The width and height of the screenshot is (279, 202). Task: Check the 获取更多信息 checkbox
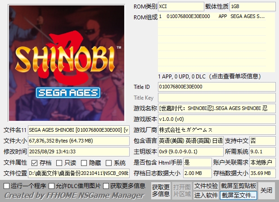(106, 186)
